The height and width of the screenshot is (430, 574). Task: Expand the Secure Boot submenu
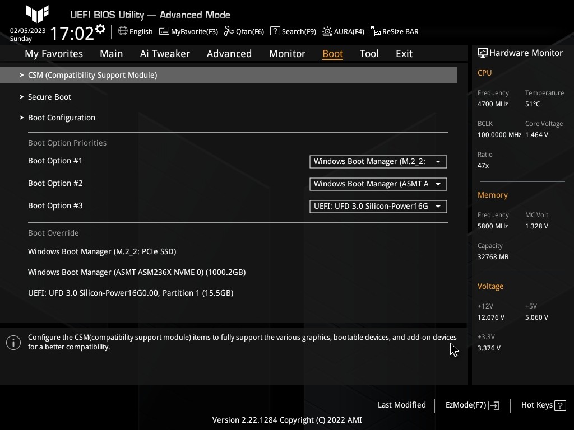click(49, 97)
